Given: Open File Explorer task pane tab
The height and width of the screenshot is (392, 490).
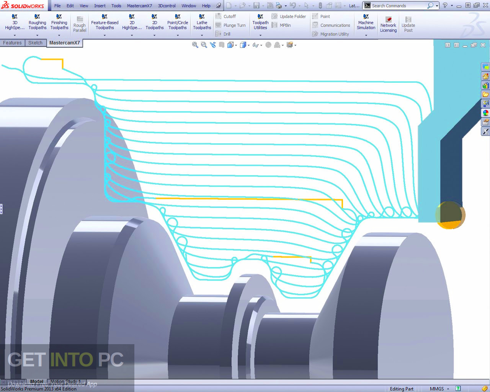Looking at the screenshot, I should pyautogui.click(x=485, y=95).
